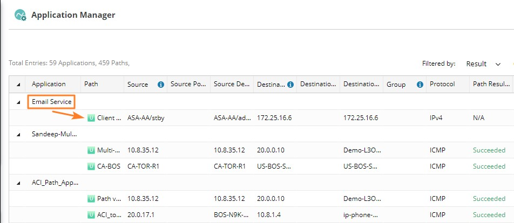Click the green path icon for Client path
The width and height of the screenshot is (514, 223).
[x=91, y=117]
